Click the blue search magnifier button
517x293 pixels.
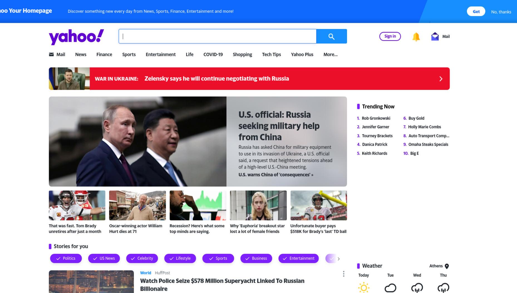(331, 36)
